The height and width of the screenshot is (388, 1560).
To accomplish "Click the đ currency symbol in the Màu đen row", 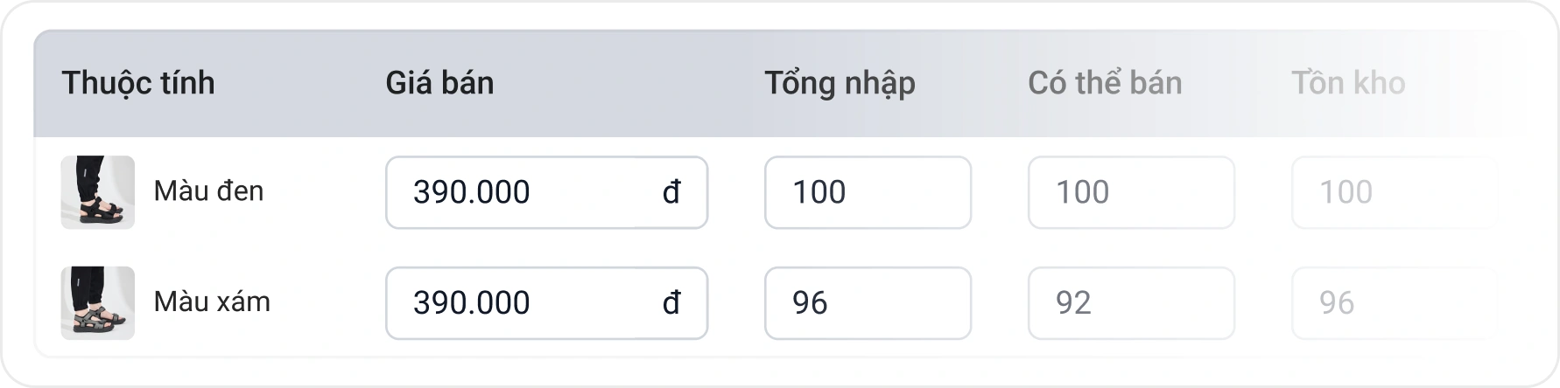I will pyautogui.click(x=671, y=192).
